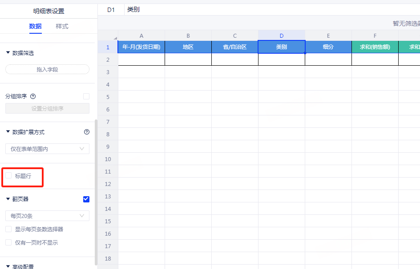Image resolution: width=420 pixels, height=269 pixels.
Task: Select column header C
Action: pos(234,36)
